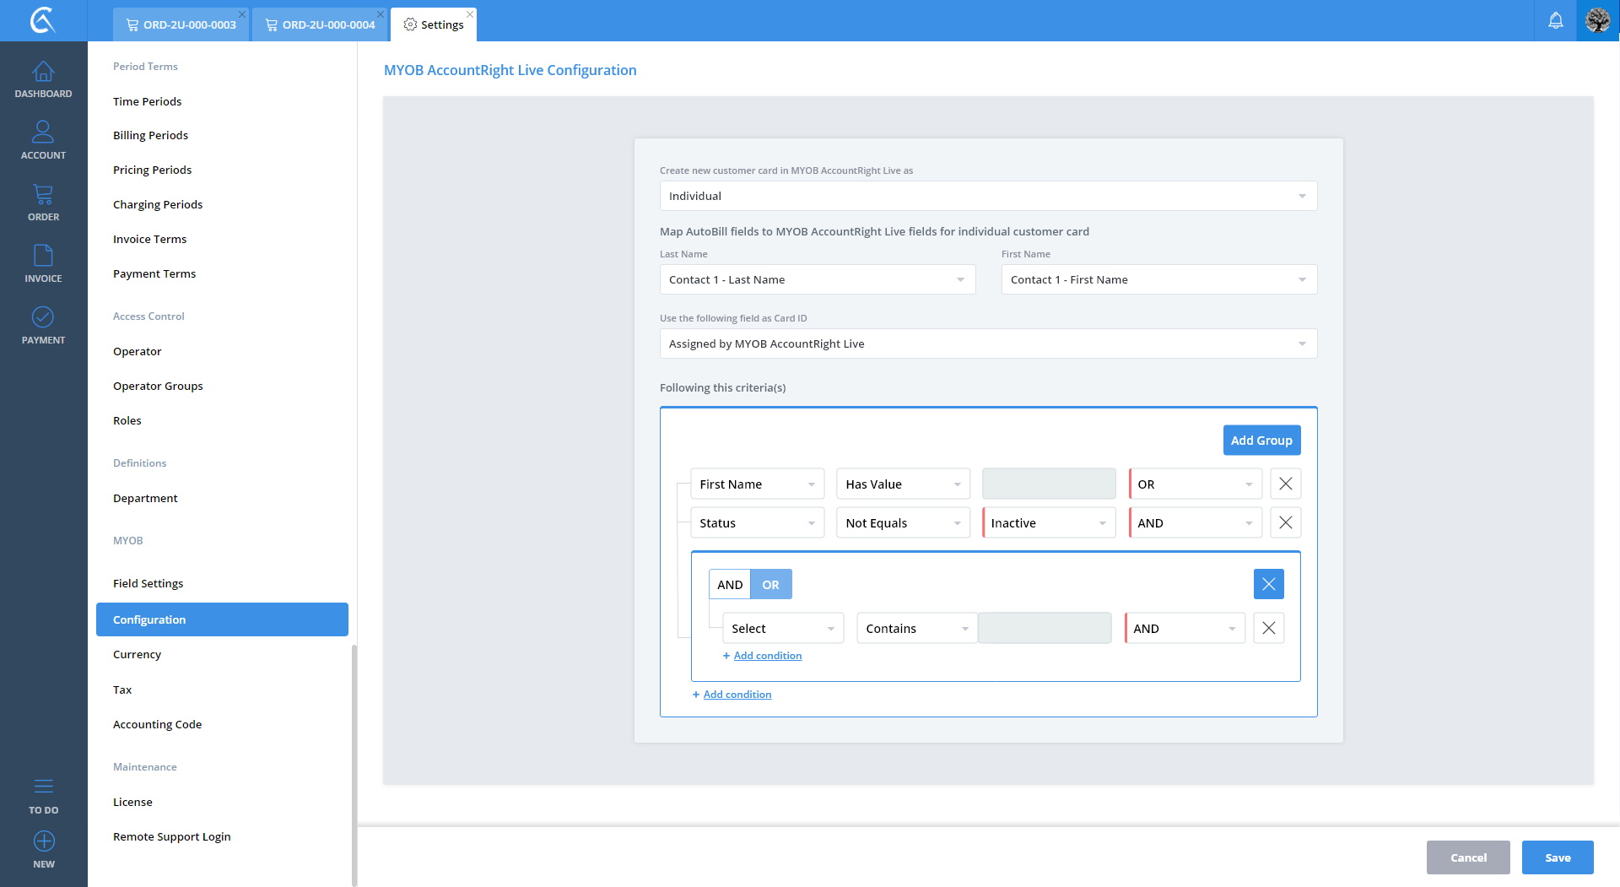Open Field Settings in the MYOB menu
The image size is (1620, 887).
148,584
